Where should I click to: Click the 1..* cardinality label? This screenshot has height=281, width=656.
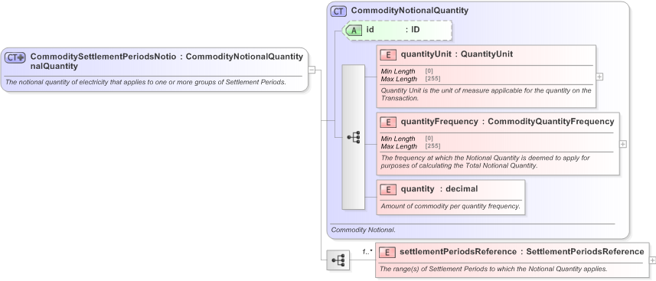pyautogui.click(x=367, y=252)
